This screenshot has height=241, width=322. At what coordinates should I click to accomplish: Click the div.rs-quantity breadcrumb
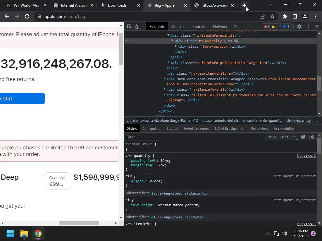299,120
